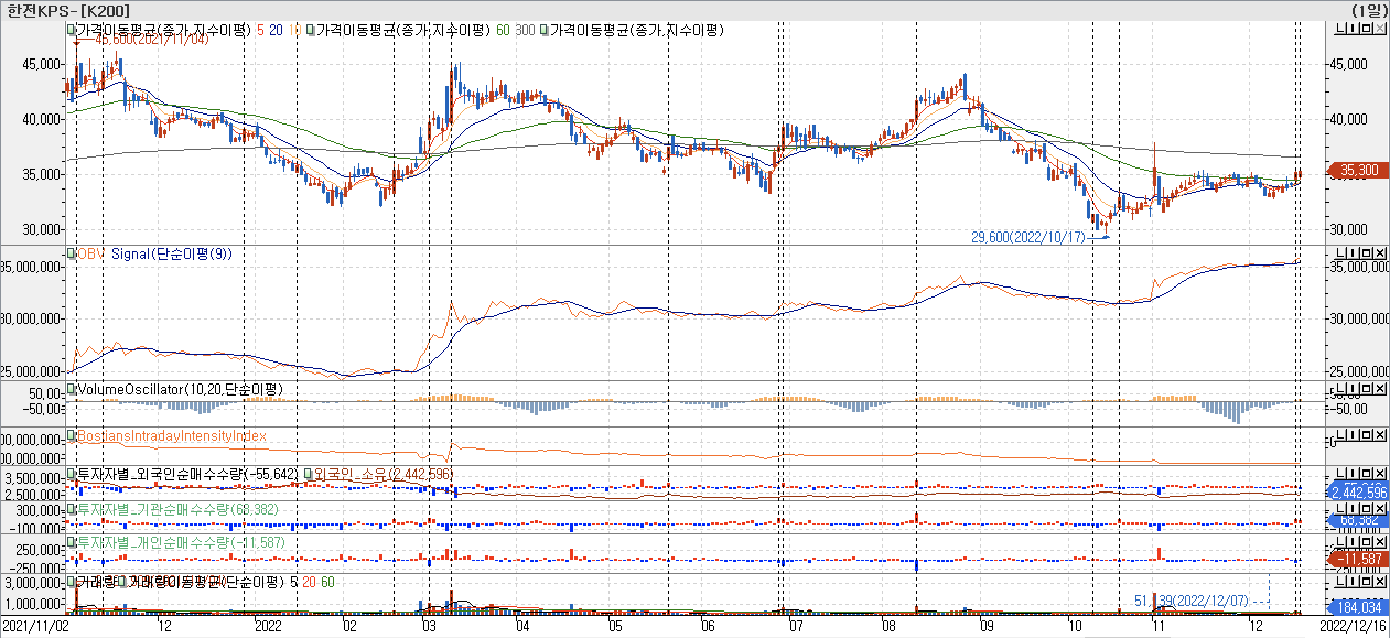The width and height of the screenshot is (1390, 638).
Task: Click the BostiansIntradayIntensityIndex indicator label
Action: [x=171, y=436]
